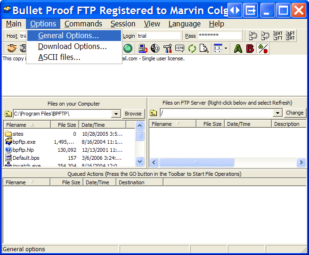Image resolution: width=309 pixels, height=255 pixels.
Task: Click the green letter A toolbar icon
Action: (x=238, y=48)
